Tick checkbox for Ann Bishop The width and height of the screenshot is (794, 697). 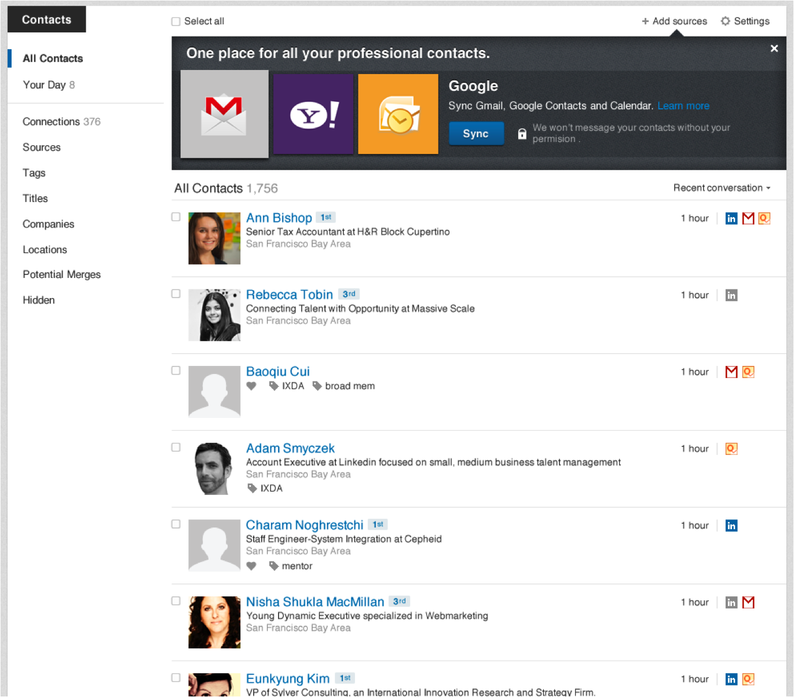[176, 217]
